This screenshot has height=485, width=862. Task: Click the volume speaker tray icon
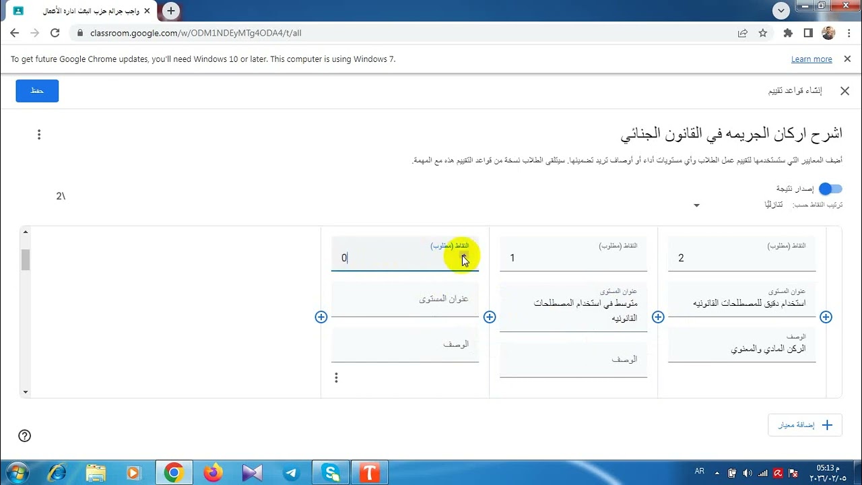pyautogui.click(x=748, y=473)
